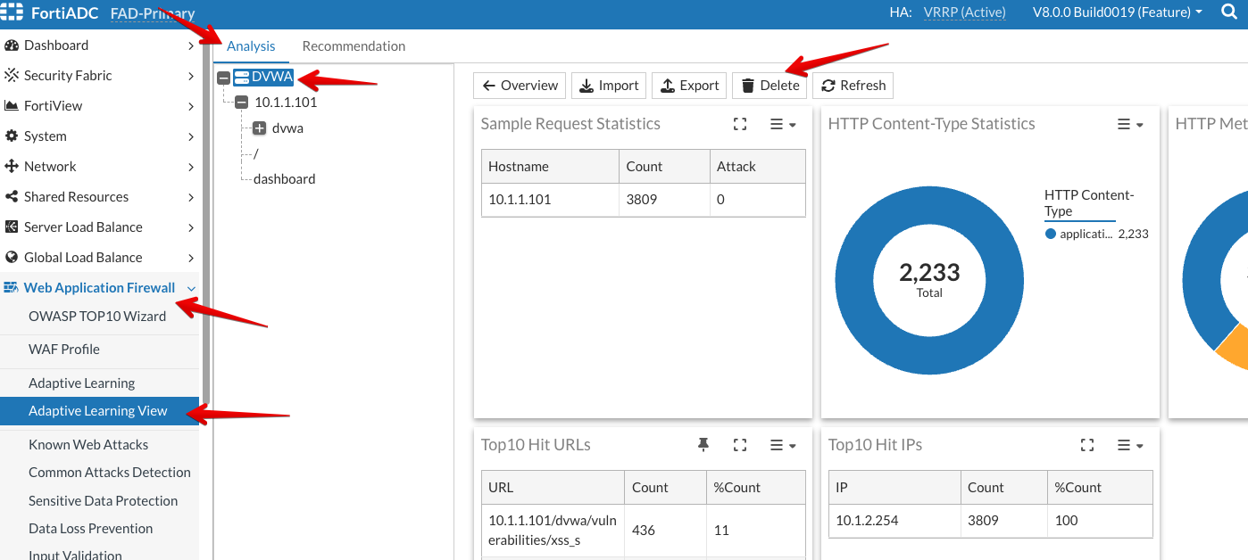
Task: Toggle the blue application legend swatch
Action: click(x=1051, y=234)
